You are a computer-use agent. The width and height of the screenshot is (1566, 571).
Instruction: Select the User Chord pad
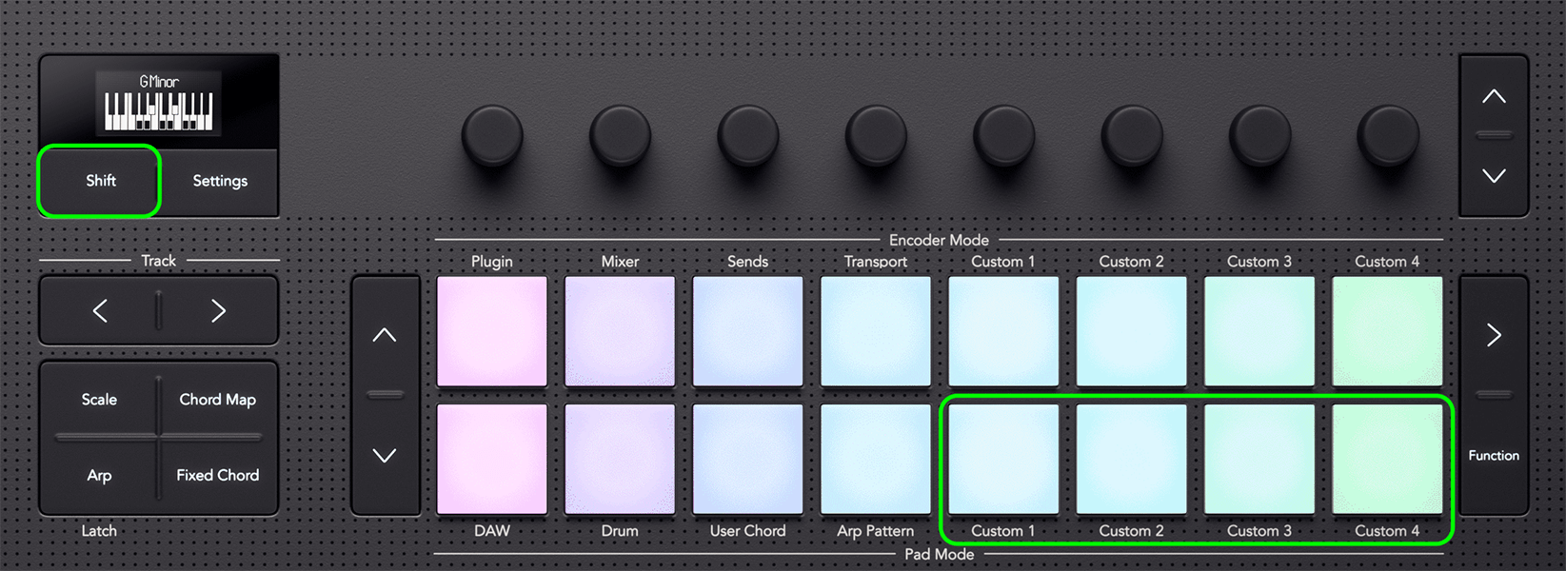[748, 460]
